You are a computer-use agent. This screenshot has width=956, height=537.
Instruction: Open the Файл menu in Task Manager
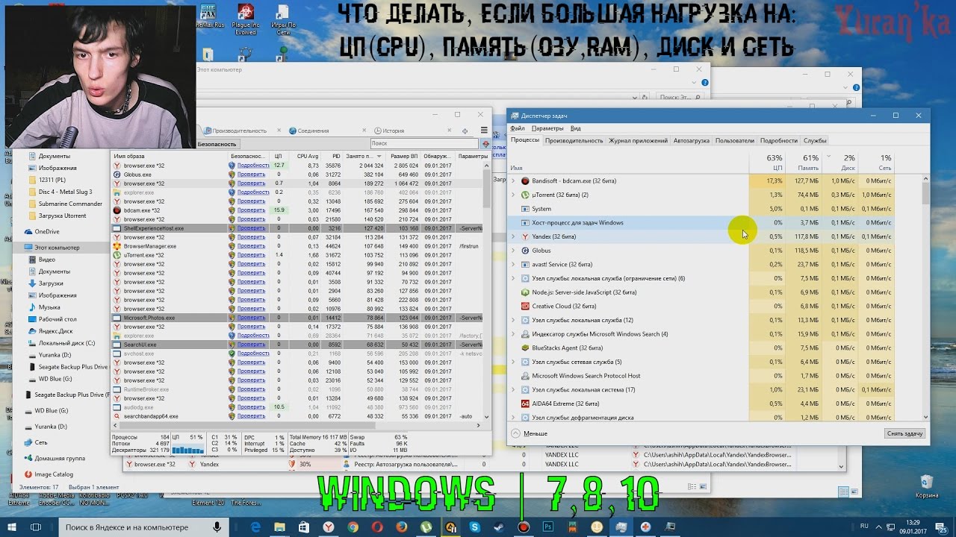pyautogui.click(x=518, y=128)
